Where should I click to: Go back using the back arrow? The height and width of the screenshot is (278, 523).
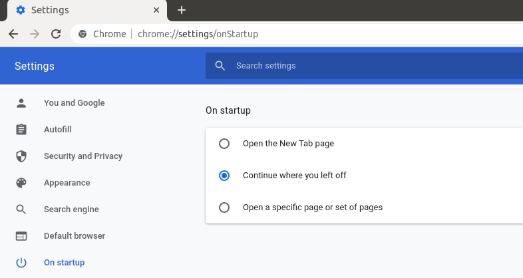(x=13, y=34)
